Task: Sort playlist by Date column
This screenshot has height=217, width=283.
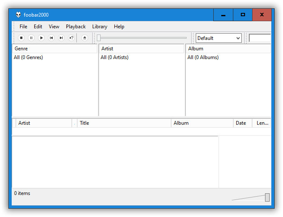Action: click(x=243, y=123)
